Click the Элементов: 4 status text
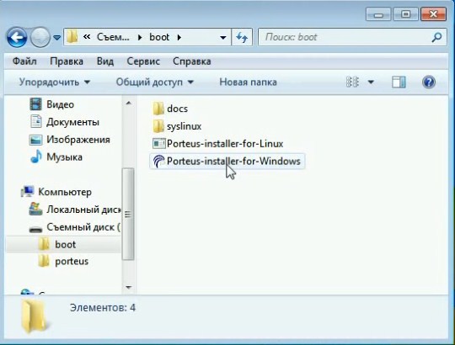 click(103, 308)
